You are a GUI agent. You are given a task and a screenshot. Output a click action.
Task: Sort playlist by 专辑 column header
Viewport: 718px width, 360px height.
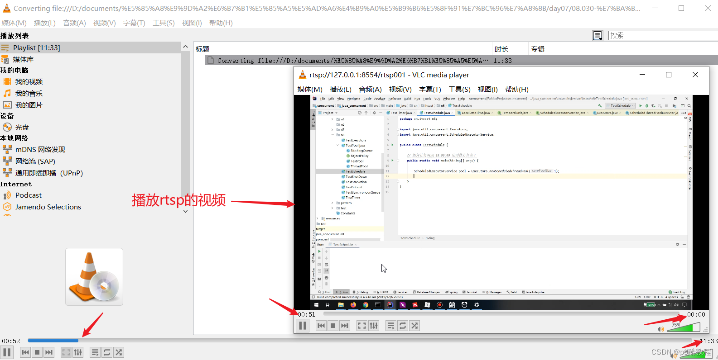click(623, 49)
